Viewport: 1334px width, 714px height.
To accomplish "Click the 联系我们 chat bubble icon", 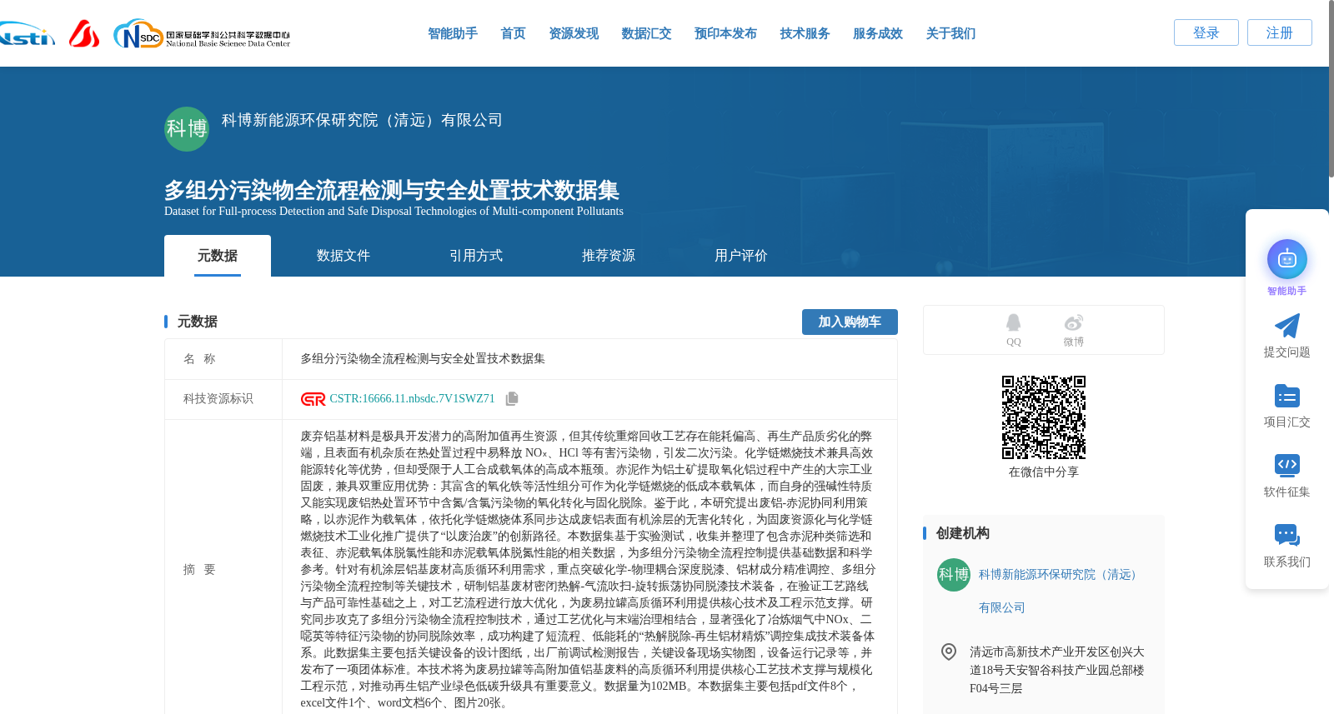I will [1287, 535].
